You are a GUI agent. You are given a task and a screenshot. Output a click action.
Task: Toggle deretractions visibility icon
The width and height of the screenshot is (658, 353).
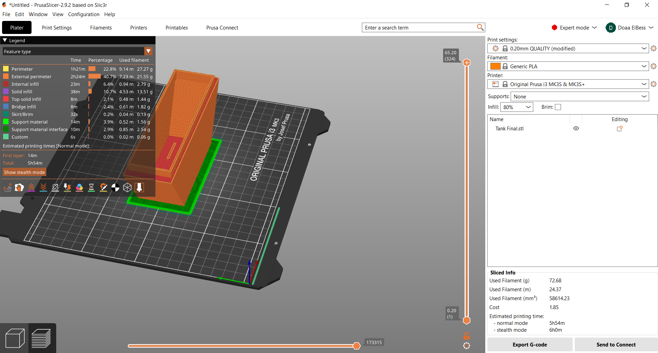tap(44, 187)
